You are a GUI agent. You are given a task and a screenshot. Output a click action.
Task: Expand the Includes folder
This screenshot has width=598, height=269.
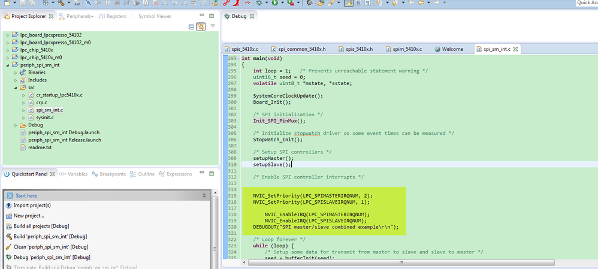click(16, 80)
